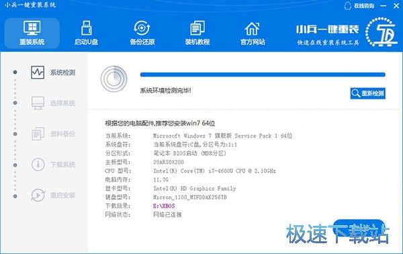
Task: Select the 选择系统 step
Action: click(53, 103)
